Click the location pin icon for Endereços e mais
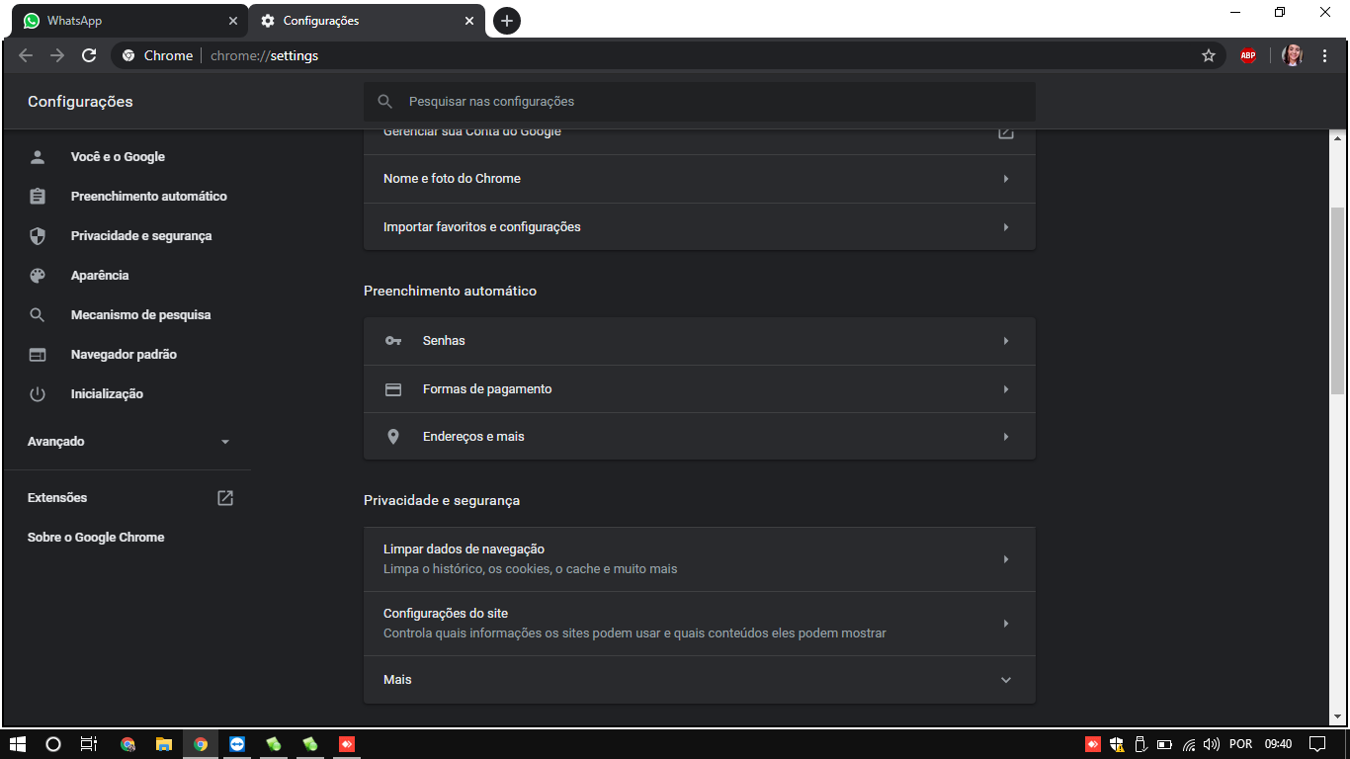This screenshot has width=1350, height=759. point(393,437)
